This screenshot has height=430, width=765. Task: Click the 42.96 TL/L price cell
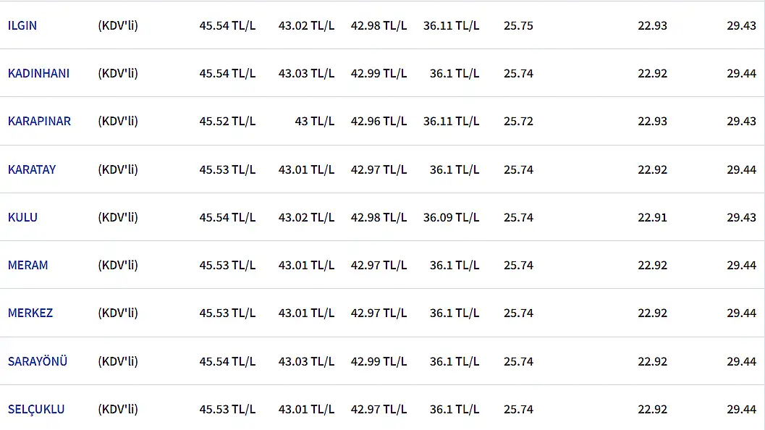[x=379, y=121]
